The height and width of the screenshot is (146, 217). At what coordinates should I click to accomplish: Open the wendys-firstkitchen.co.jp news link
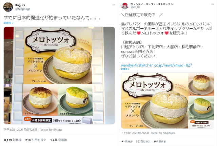157,65
